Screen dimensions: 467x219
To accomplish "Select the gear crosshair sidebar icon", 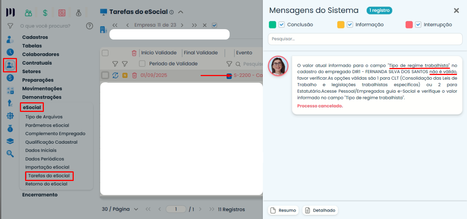I will coord(10,116).
